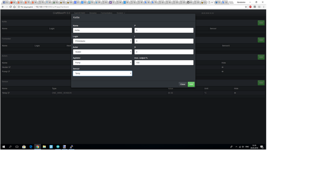Show hidden system tray icons
The height and width of the screenshot is (179, 319).
pyautogui.click(x=236, y=147)
